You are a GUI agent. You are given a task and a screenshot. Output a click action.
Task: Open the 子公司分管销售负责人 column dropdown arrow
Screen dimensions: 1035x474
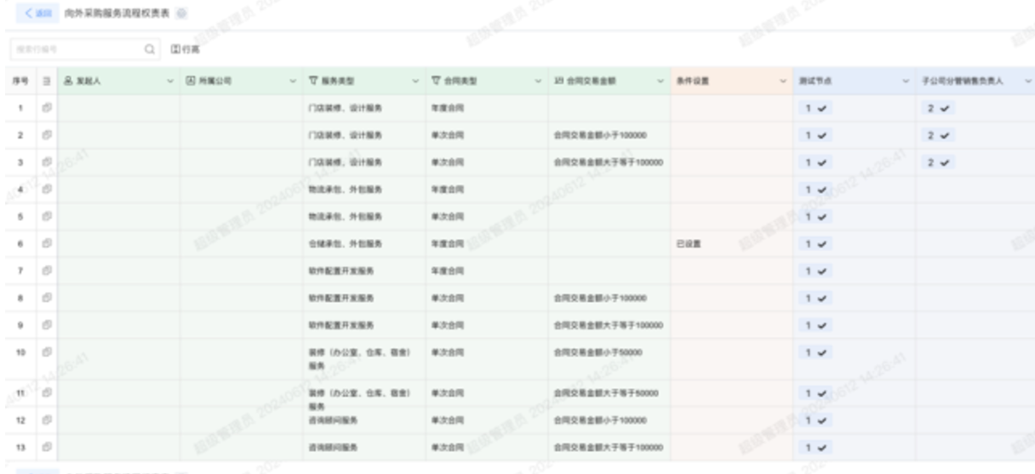(x=1027, y=82)
